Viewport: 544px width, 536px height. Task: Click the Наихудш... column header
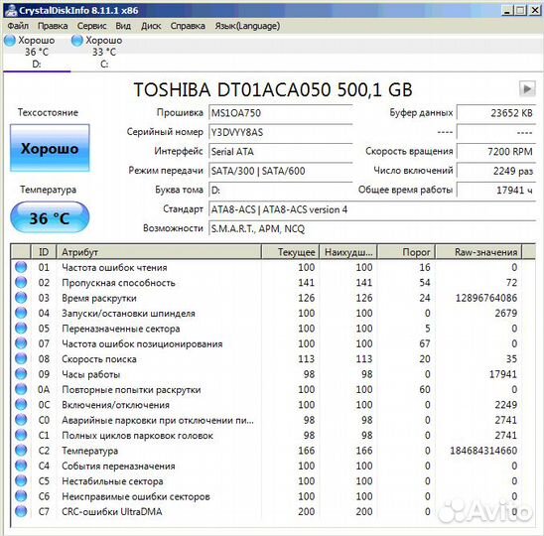(348, 252)
